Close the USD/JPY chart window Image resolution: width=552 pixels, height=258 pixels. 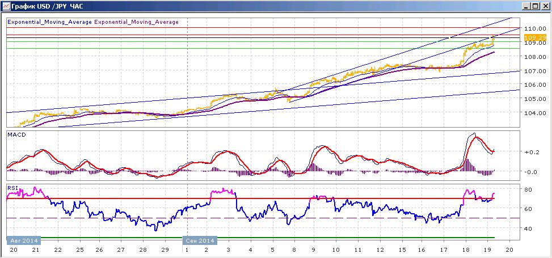click(x=544, y=6)
